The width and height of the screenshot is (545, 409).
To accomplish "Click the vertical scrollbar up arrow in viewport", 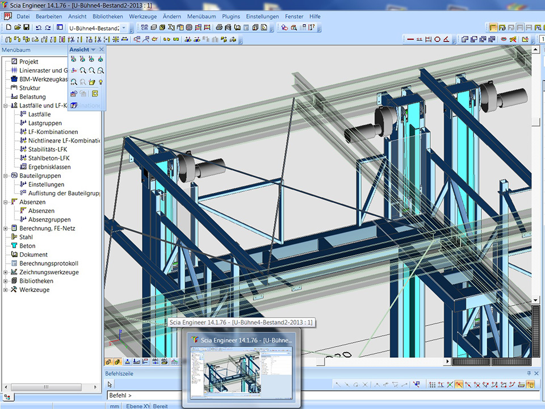I will tap(535, 50).
